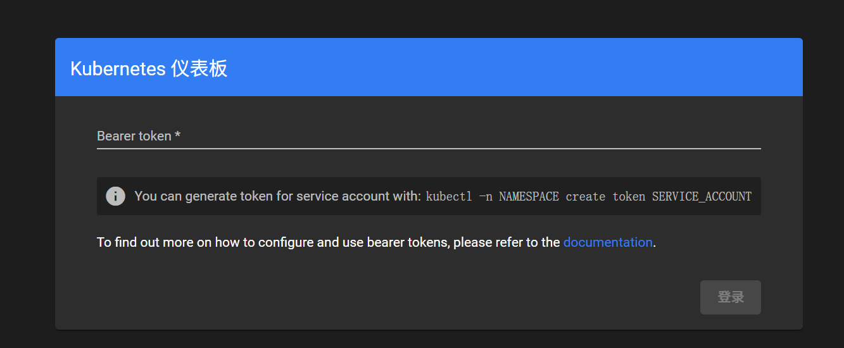Viewport: 844px width, 348px height.
Task: Click the Kubernetes word in the header
Action: click(118, 68)
